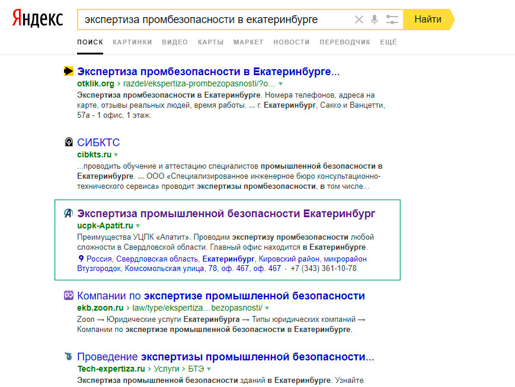The width and height of the screenshot is (515, 387).
Task: Click the Tech-expertiza result favicon
Action: tap(69, 357)
